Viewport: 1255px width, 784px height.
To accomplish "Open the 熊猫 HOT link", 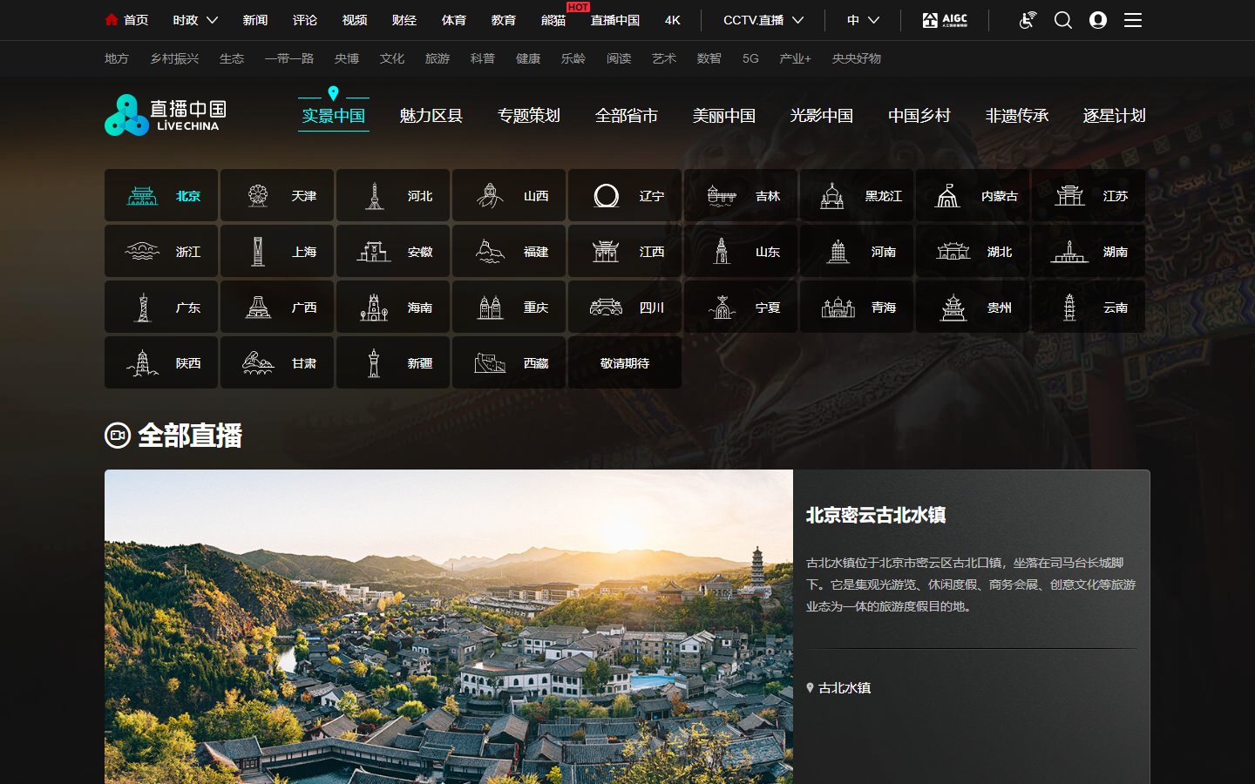I will (x=553, y=20).
